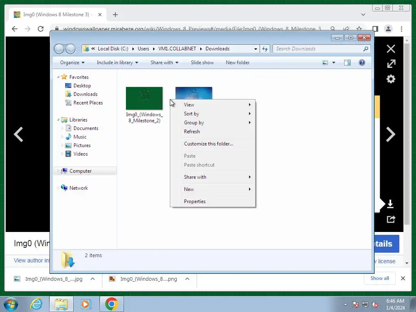
Task: Toggle the preview pane icon
Action: pyautogui.click(x=347, y=63)
